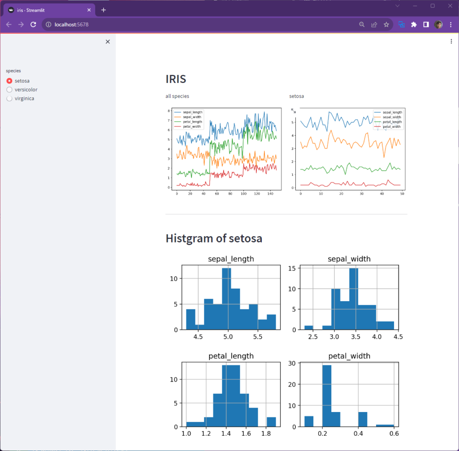Viewport: 459px width, 451px height.
Task: Open the Extensions puzzle menu
Action: coord(414,25)
